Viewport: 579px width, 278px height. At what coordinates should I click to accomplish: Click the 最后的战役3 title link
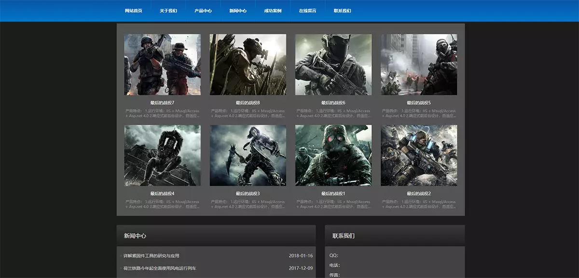pyautogui.click(x=248, y=194)
